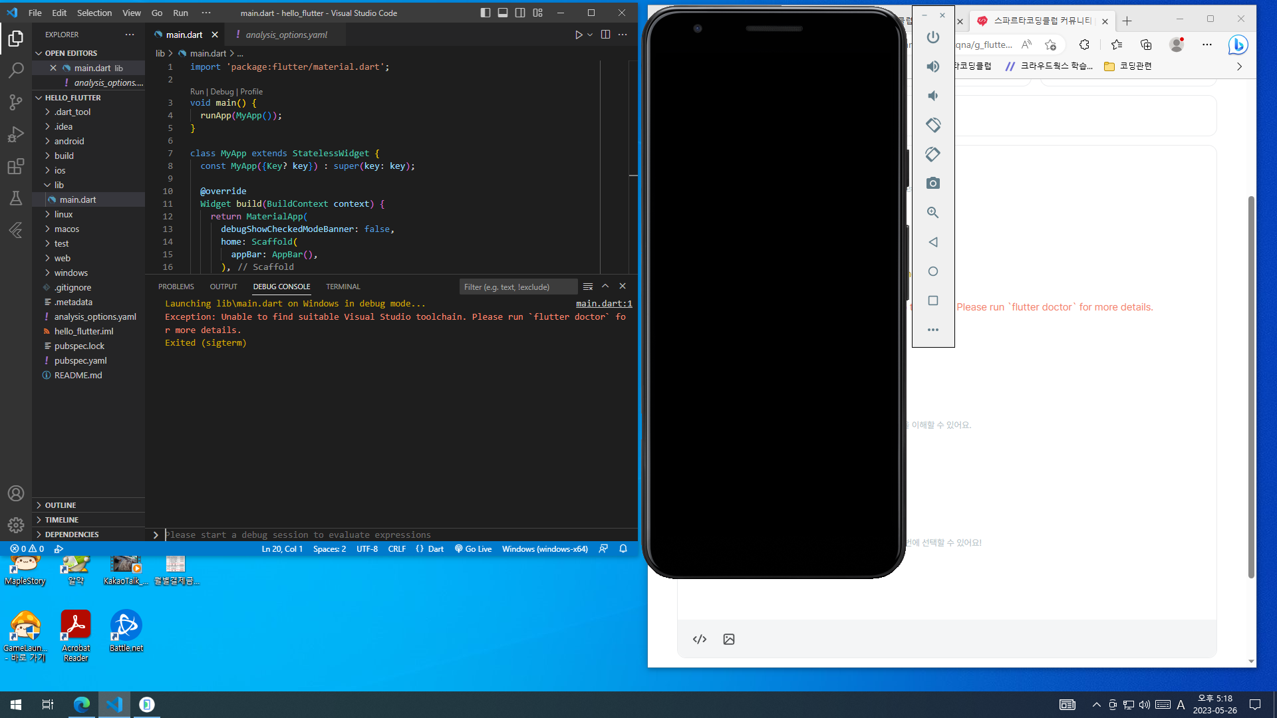
Task: Change language mode Dart in status bar
Action: (436, 549)
